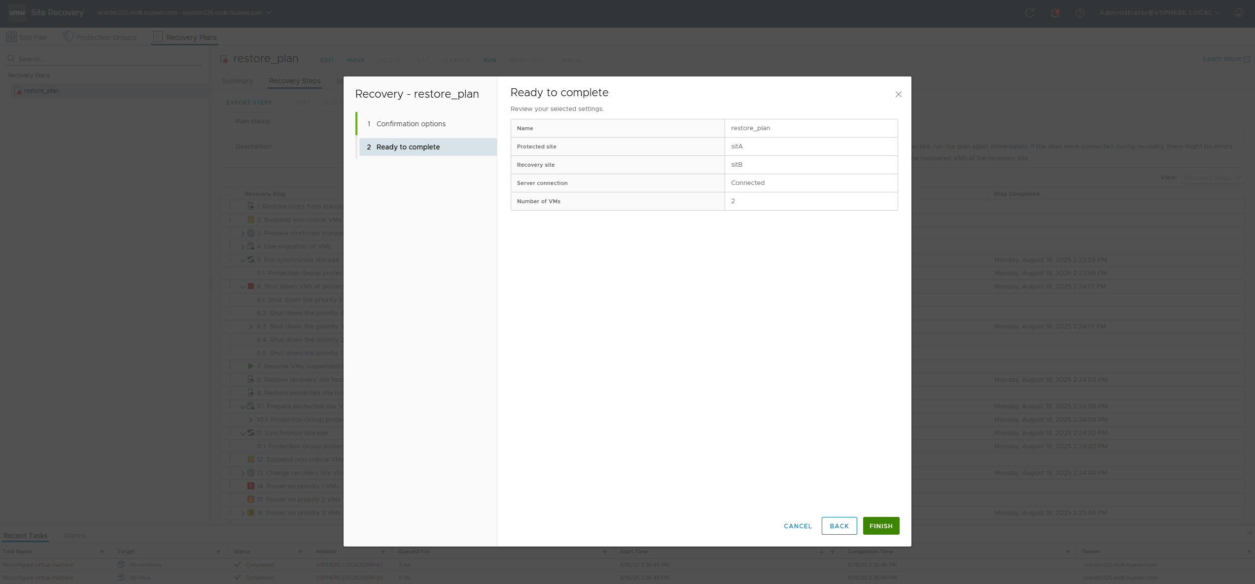Open the Protection Groups tab
The width and height of the screenshot is (1255, 584).
[100, 37]
